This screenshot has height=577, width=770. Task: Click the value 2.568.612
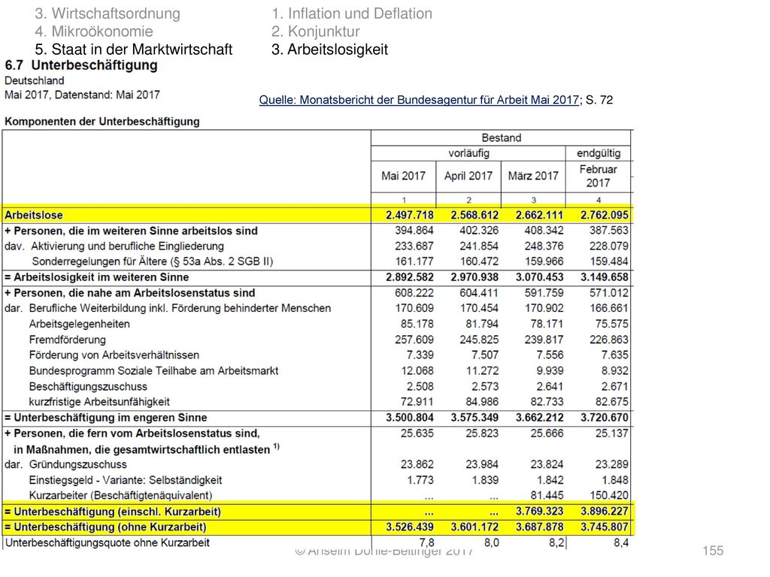coord(474,215)
